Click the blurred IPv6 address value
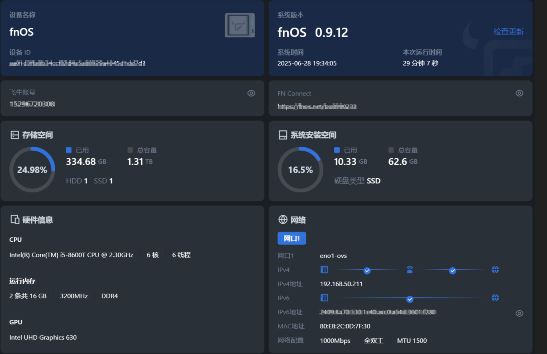 coord(378,312)
